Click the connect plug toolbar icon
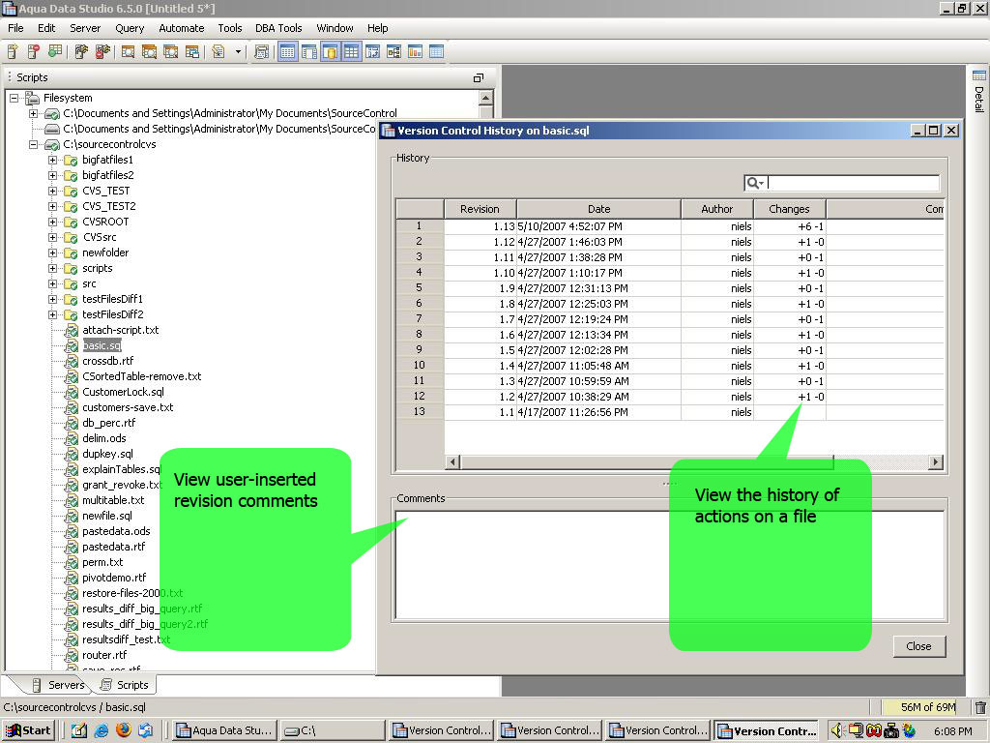 pos(81,52)
